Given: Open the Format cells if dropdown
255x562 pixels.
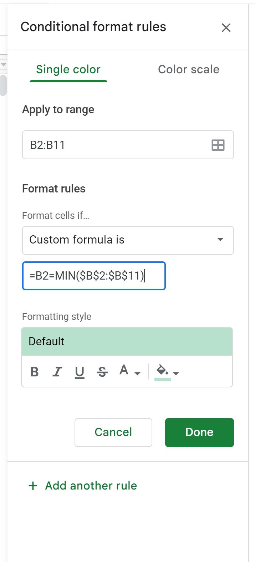Looking at the screenshot, I should tap(128, 240).
